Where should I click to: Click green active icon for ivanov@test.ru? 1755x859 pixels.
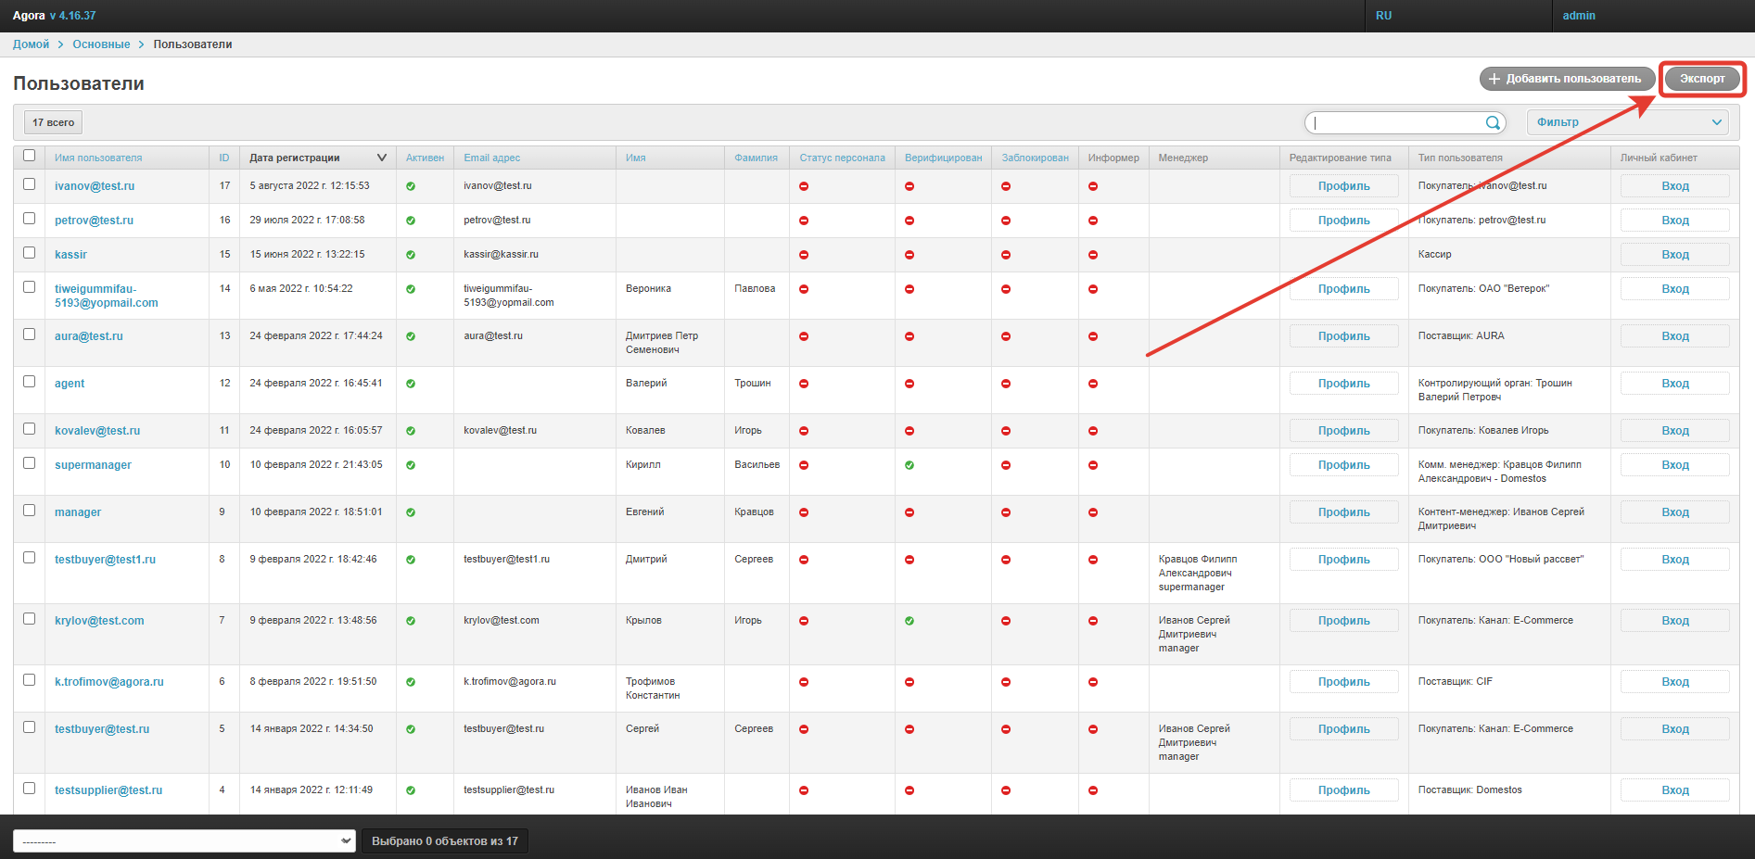click(x=411, y=186)
